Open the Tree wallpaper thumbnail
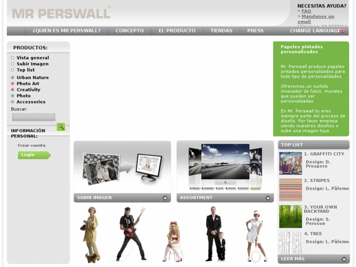356x267 pixels. point(290,243)
